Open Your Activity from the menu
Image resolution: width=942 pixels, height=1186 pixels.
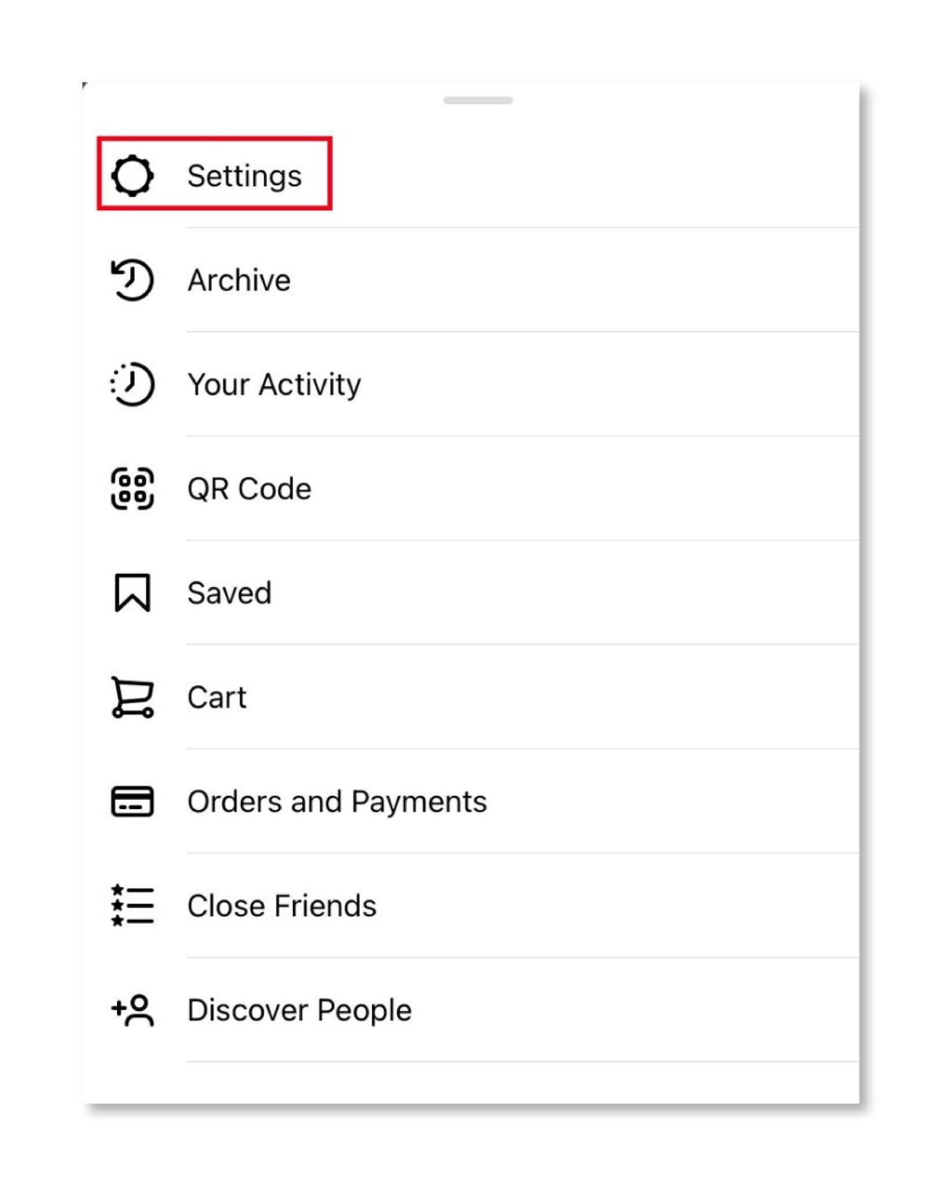(x=274, y=383)
